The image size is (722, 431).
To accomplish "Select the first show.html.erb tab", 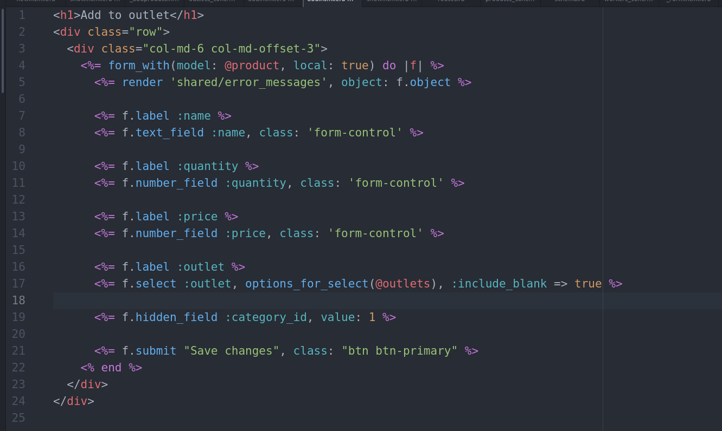I will 95,2.
